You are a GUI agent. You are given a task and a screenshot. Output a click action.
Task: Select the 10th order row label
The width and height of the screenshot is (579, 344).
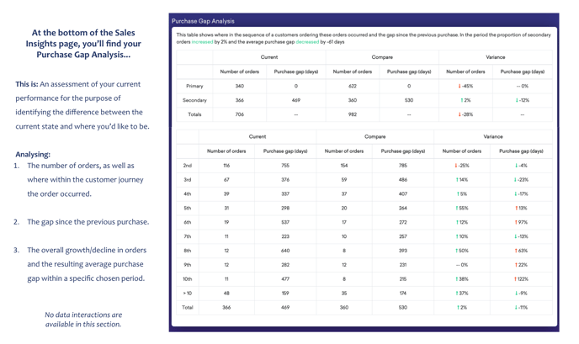tap(188, 279)
